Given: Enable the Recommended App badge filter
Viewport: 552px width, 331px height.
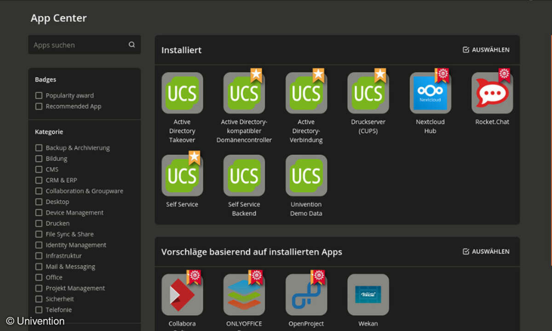Looking at the screenshot, I should click(39, 106).
